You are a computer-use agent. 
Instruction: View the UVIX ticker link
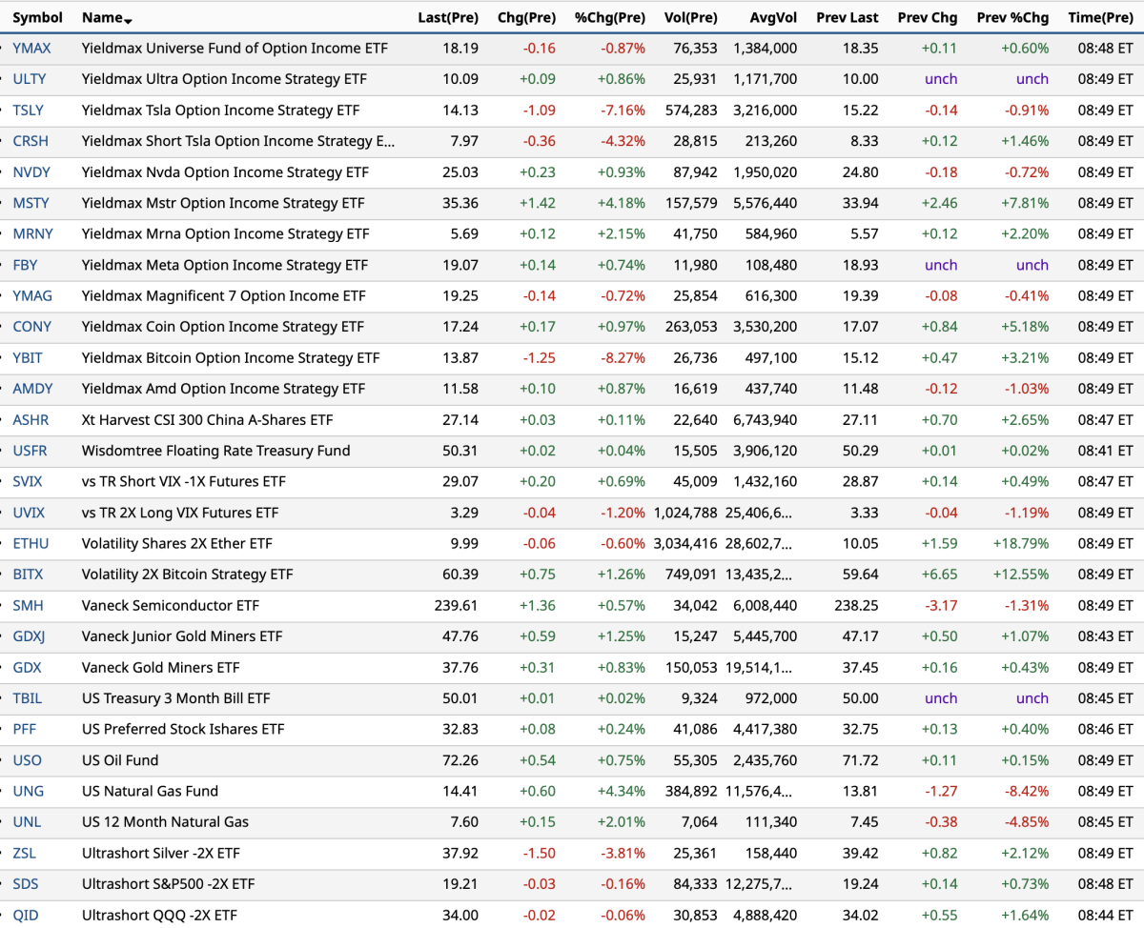[29, 513]
